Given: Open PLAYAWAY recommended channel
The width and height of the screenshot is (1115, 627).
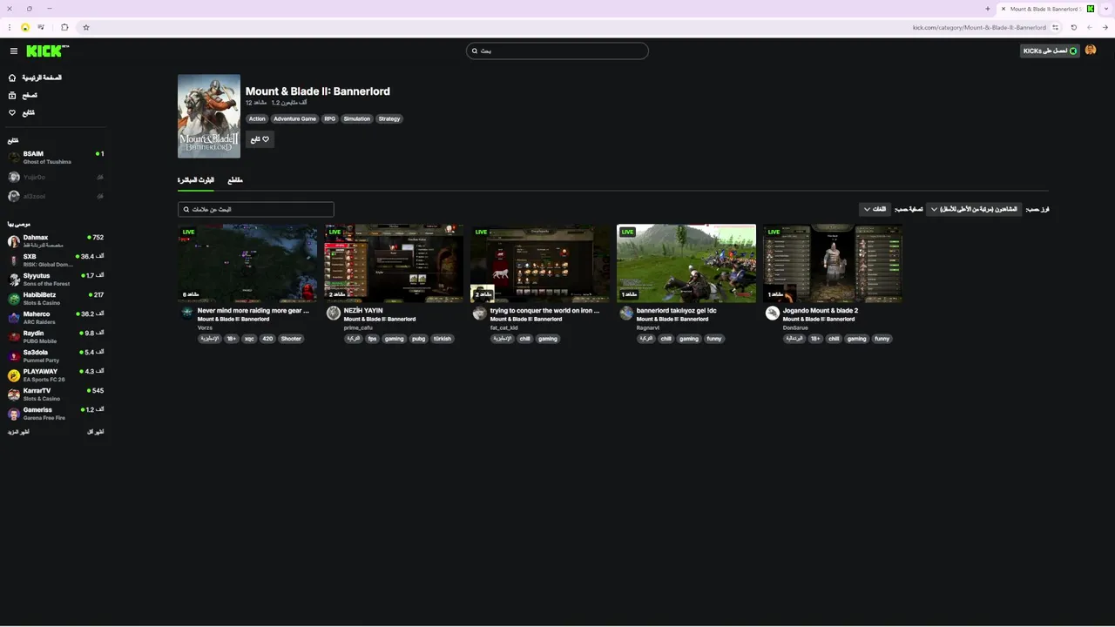Looking at the screenshot, I should click(56, 374).
